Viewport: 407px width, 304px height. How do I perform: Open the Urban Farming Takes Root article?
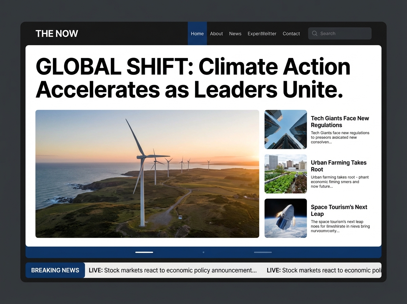(338, 166)
